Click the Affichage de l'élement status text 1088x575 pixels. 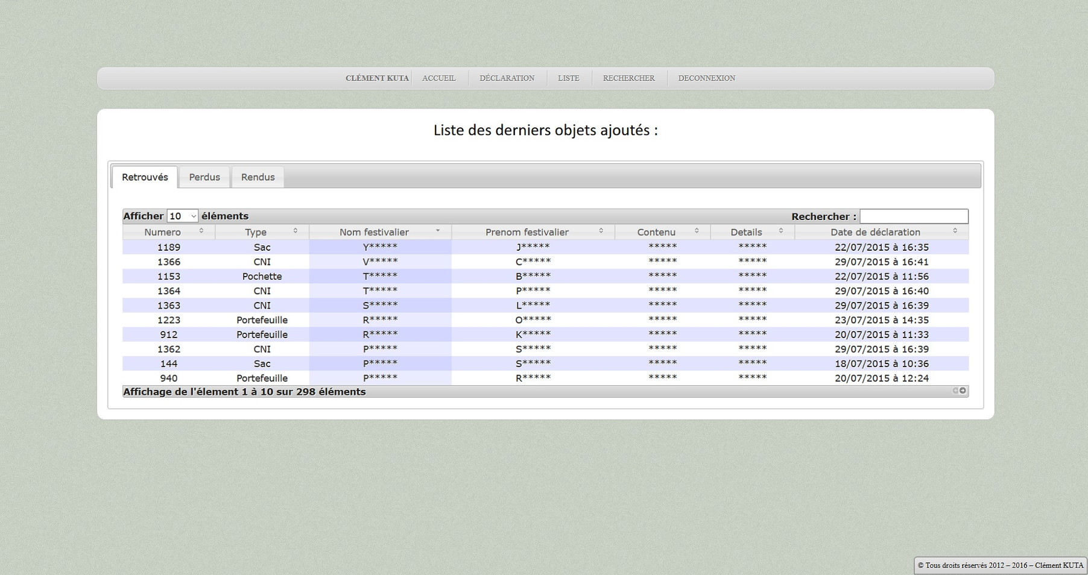click(x=244, y=392)
